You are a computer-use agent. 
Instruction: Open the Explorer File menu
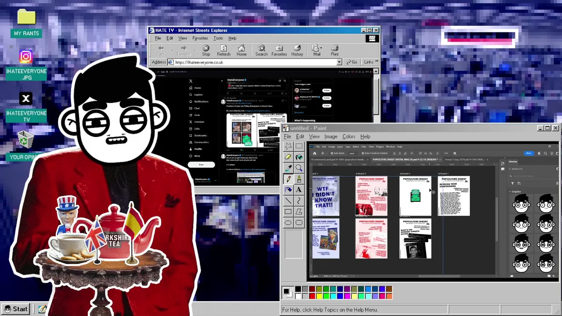(x=158, y=38)
